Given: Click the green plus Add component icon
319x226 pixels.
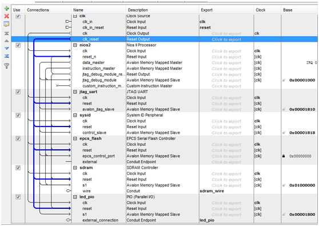Looking at the screenshot, I should coord(7,9).
